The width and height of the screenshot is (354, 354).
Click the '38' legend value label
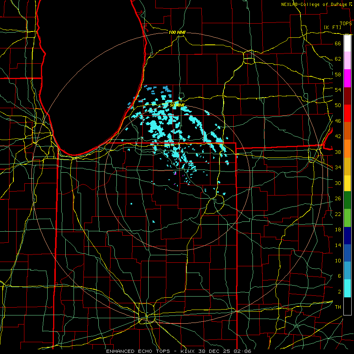338,152
